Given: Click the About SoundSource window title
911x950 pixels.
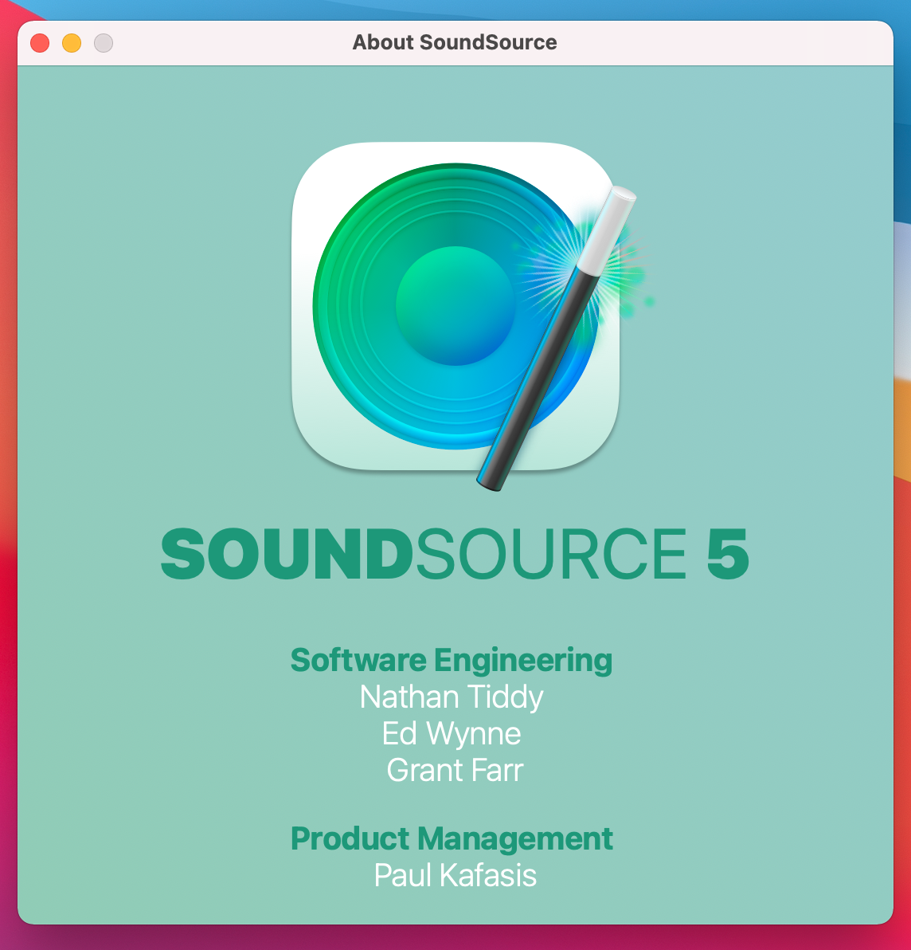Looking at the screenshot, I should (455, 42).
